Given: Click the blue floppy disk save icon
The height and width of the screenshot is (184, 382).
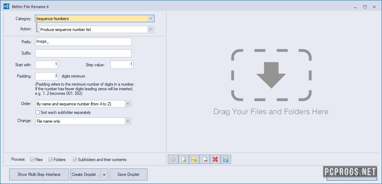Looking at the screenshot, I should tap(226, 159).
